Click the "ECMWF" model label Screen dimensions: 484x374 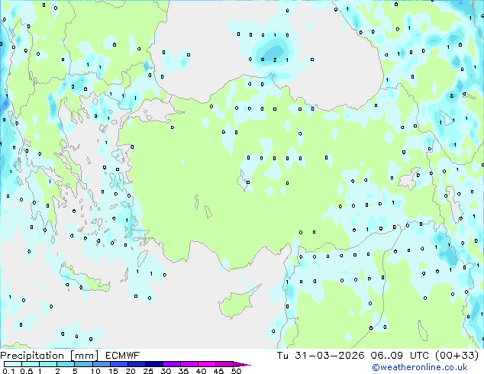123,356
